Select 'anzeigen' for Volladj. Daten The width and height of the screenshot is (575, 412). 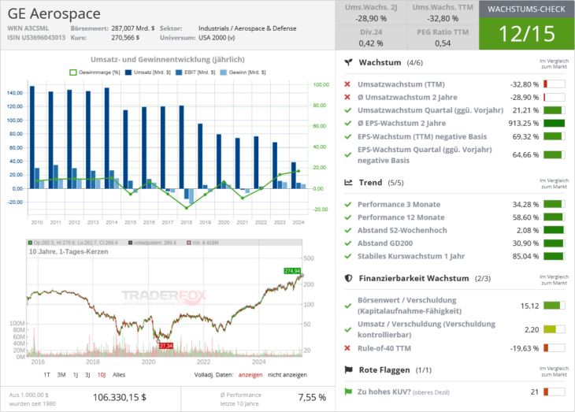(250, 375)
